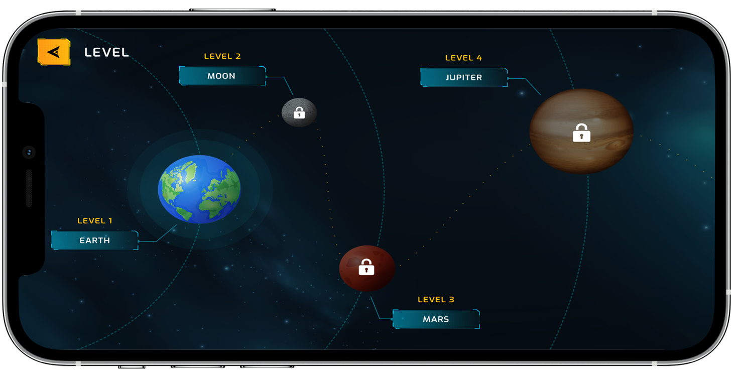Tap the orange back arrow button
Viewport: 733px width, 374px height.
(x=54, y=52)
